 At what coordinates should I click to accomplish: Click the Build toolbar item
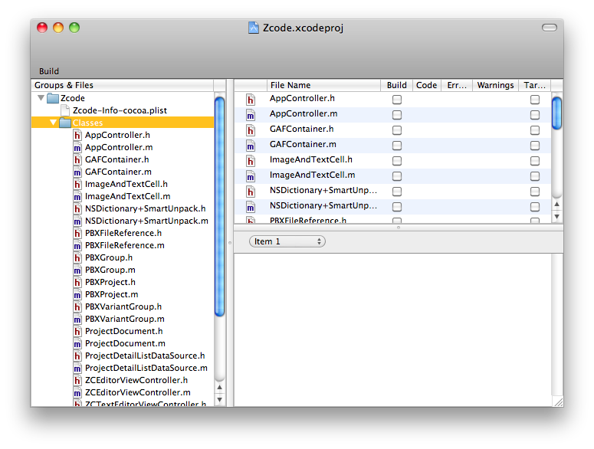tap(49, 71)
